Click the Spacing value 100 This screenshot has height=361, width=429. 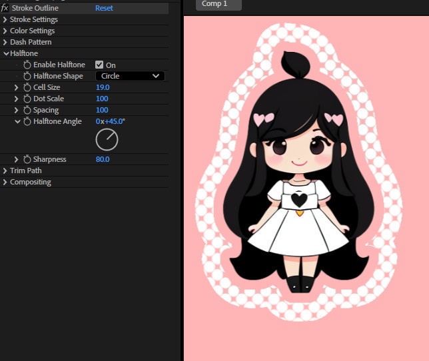click(x=102, y=110)
